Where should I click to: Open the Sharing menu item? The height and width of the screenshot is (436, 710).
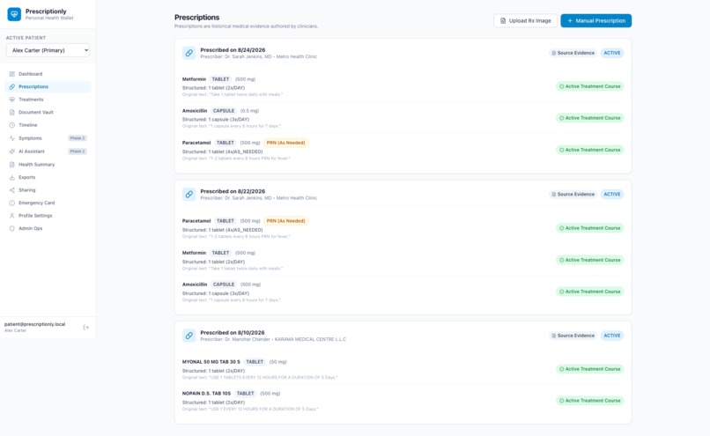coord(48,190)
